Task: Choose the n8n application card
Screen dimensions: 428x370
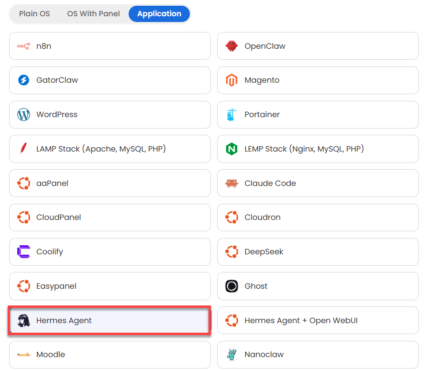Action: (x=110, y=46)
